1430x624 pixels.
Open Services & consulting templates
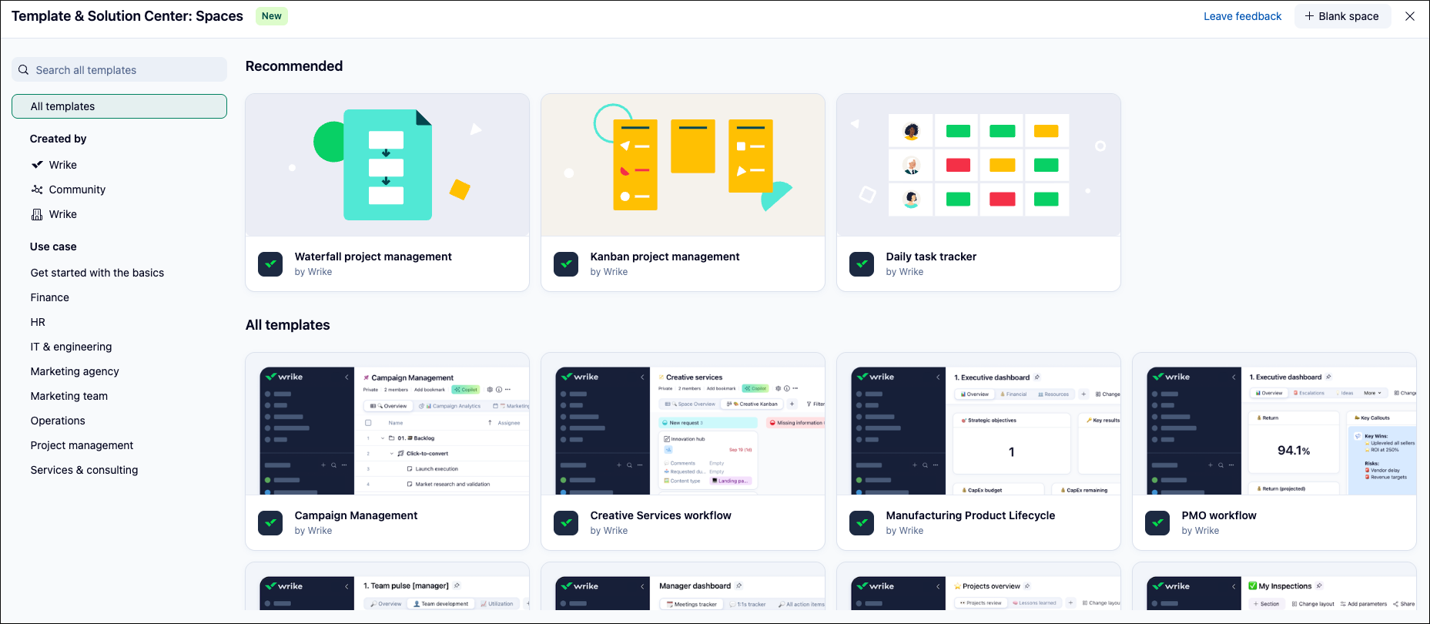(84, 470)
